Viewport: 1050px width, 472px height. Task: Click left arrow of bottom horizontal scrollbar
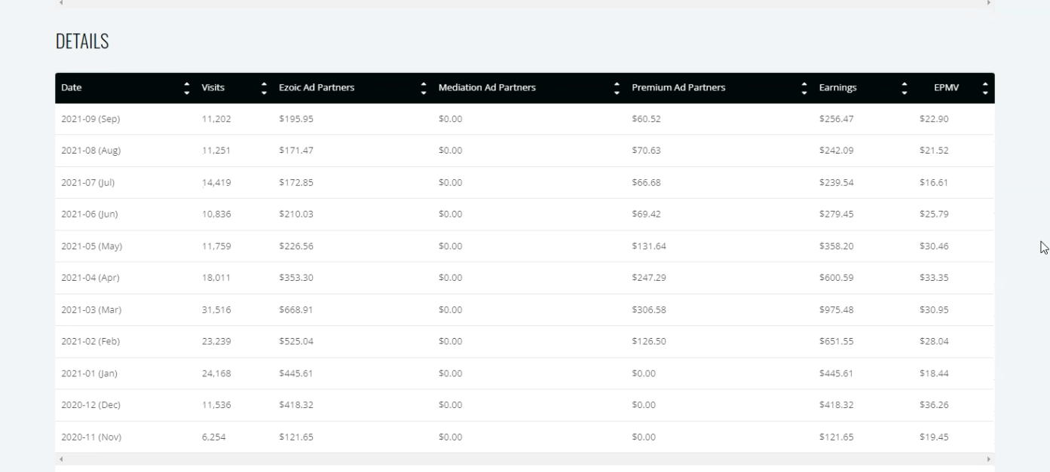tap(61, 459)
